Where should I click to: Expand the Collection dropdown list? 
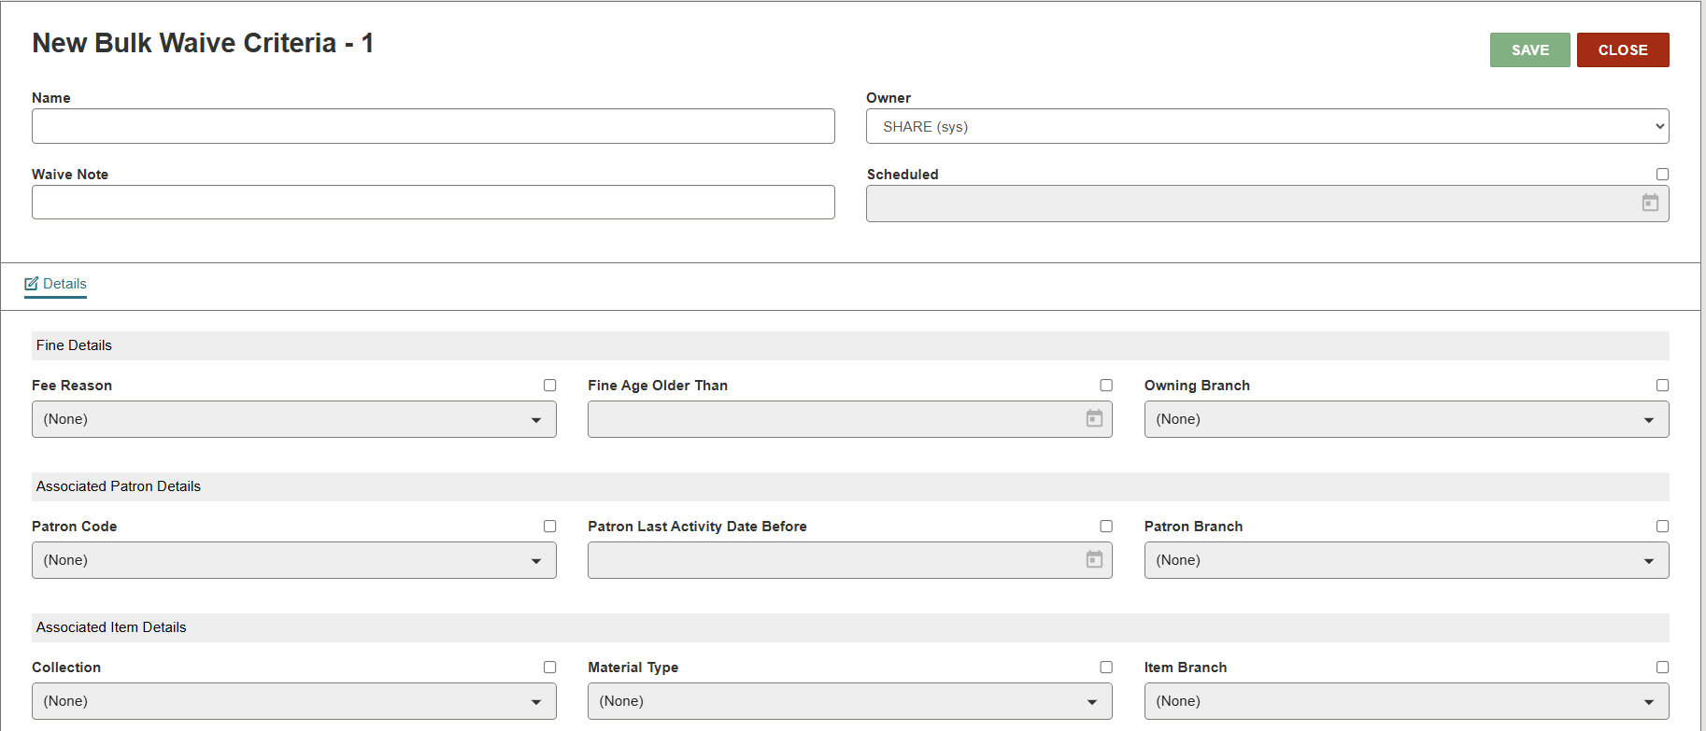click(x=293, y=701)
